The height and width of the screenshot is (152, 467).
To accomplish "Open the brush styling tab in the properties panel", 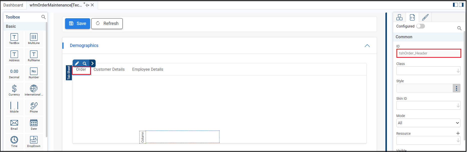I will click(425, 17).
